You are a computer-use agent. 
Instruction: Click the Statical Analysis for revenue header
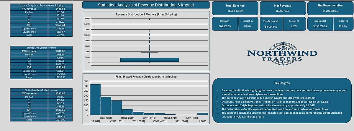41,48
